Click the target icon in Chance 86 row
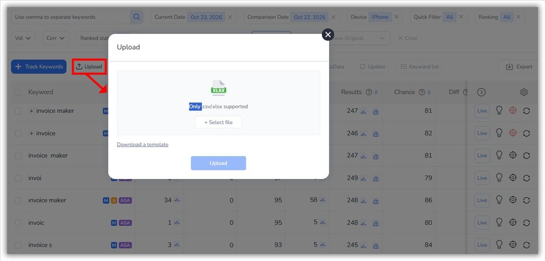The width and height of the screenshot is (545, 261). coord(512,200)
